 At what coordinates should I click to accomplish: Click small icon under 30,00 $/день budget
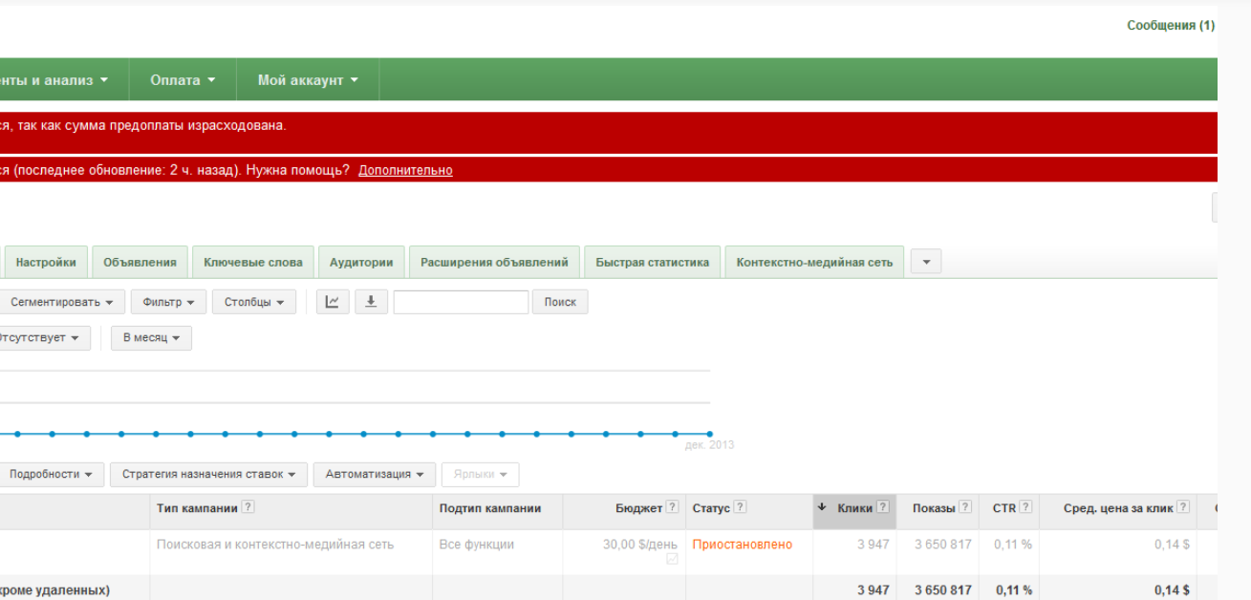click(x=672, y=559)
